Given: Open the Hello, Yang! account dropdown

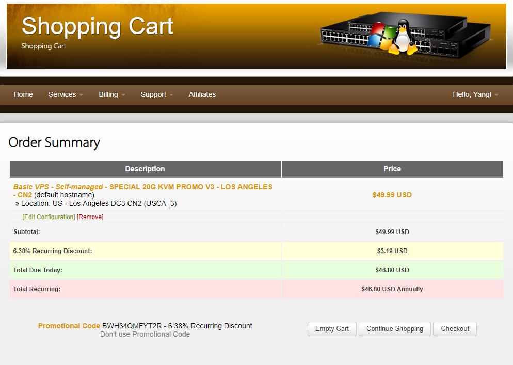Looking at the screenshot, I should click(475, 94).
